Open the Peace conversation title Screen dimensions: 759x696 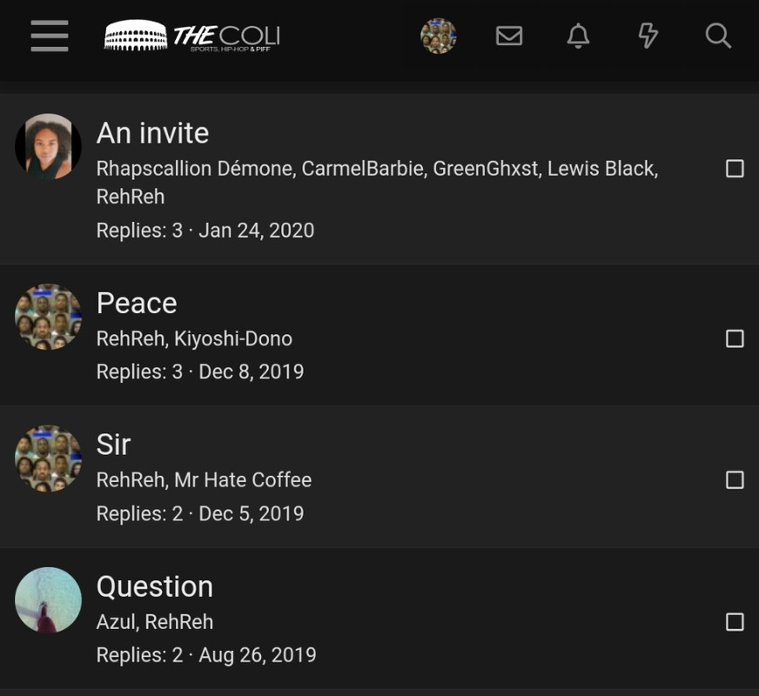pos(137,303)
